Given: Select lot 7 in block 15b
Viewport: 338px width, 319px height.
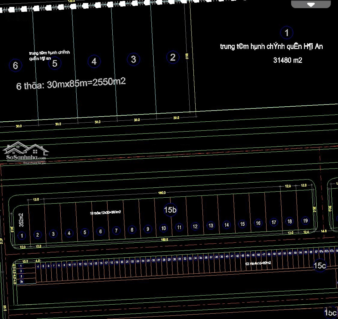Looking at the screenshot, I should click(116, 230).
